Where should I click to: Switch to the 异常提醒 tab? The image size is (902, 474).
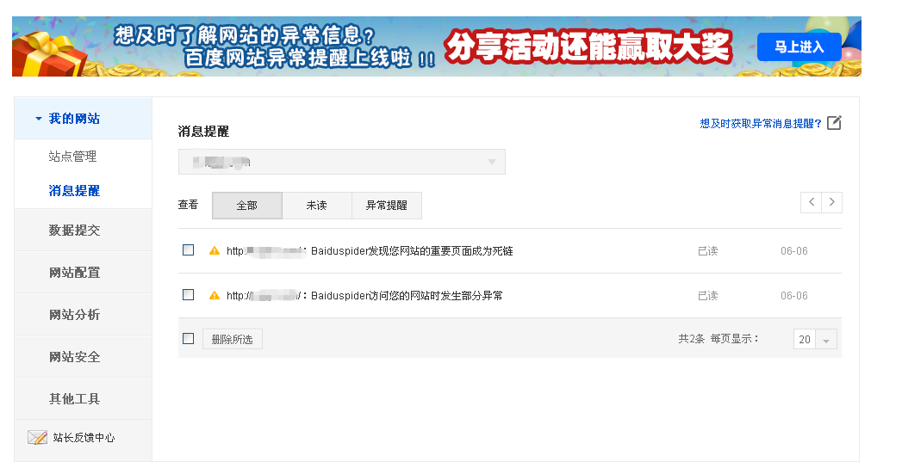click(386, 206)
